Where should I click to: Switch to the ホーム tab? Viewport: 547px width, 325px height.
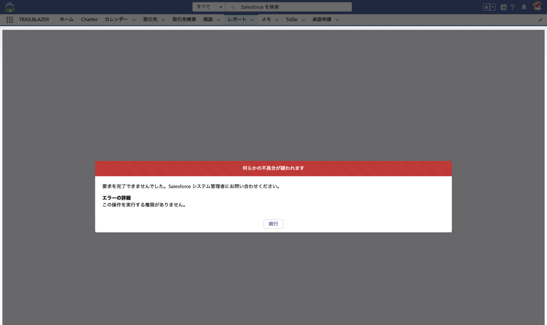[x=66, y=20]
